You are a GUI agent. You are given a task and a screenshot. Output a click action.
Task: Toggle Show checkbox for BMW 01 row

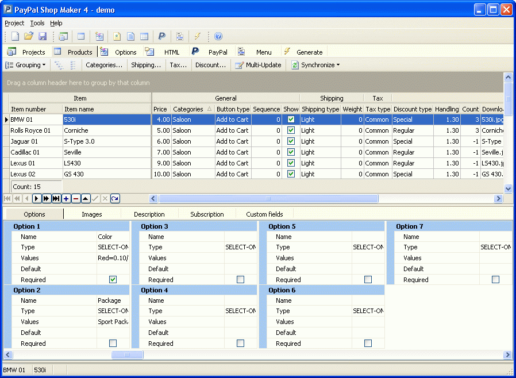pos(291,119)
